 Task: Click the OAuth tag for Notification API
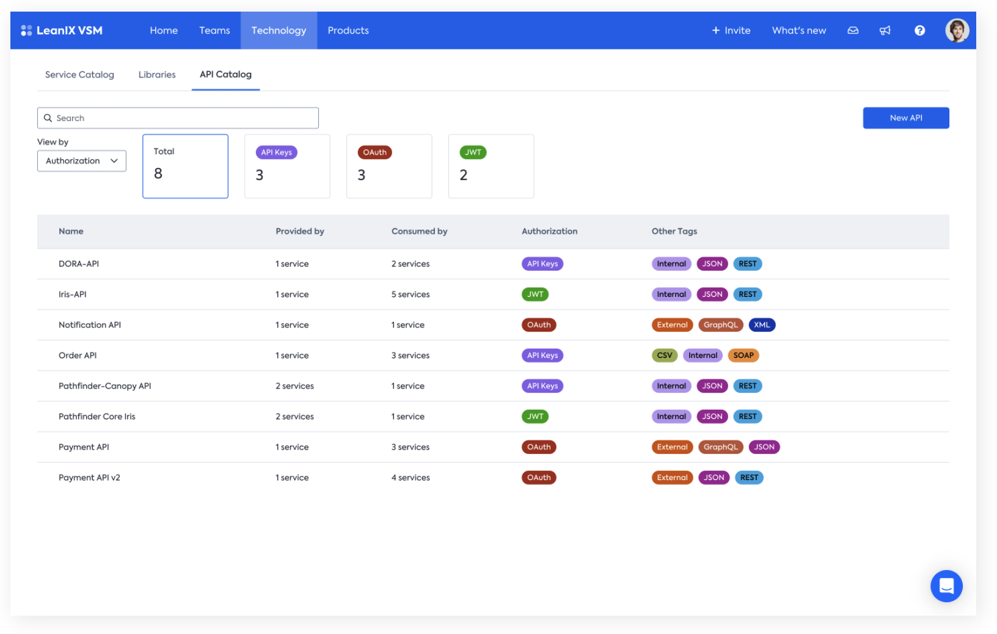tap(539, 325)
